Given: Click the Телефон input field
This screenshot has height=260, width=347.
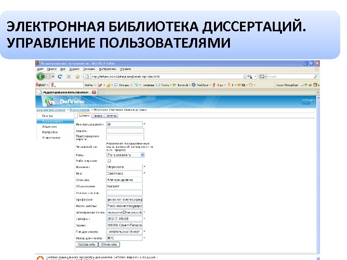Looking at the screenshot, I should tap(124, 219).
